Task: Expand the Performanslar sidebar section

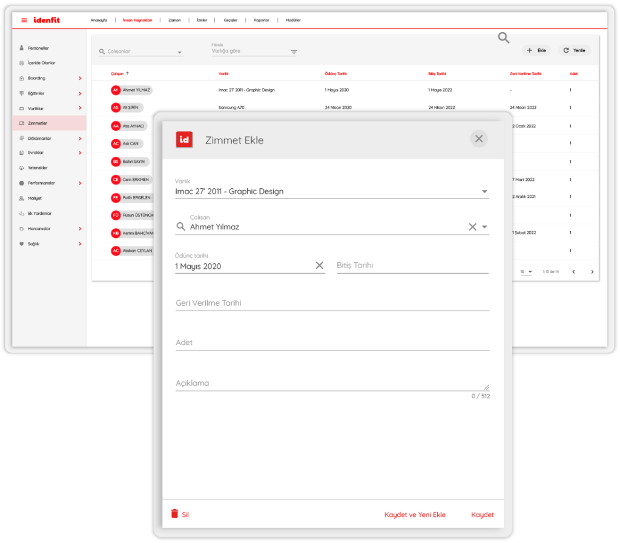Action: (x=80, y=183)
